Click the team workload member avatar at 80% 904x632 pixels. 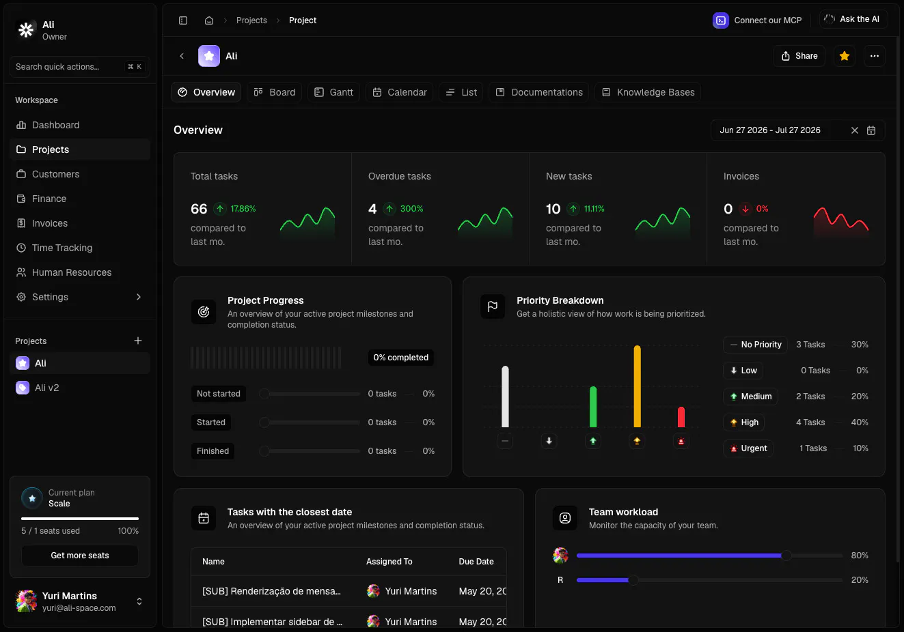(x=560, y=556)
